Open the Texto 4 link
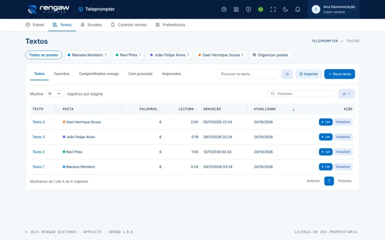The width and height of the screenshot is (385, 240). [x=39, y=122]
